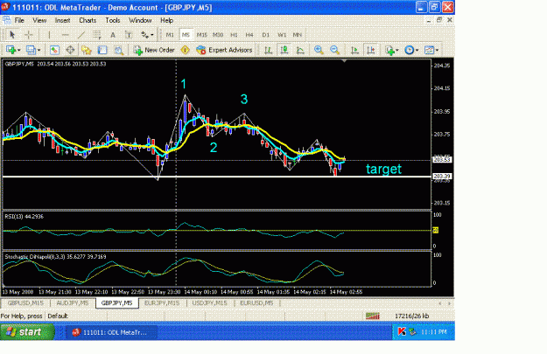Click the 'target' text label on chart
Screen dimensions: 547x354
coord(383,169)
